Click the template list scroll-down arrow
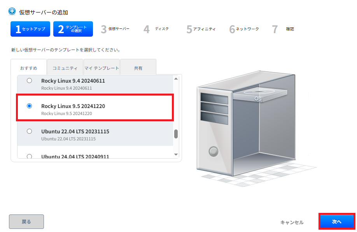The image size is (357, 232). [x=176, y=154]
